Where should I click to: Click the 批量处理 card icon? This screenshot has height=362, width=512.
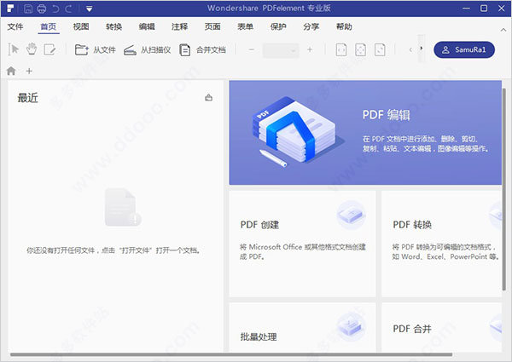pos(351,325)
